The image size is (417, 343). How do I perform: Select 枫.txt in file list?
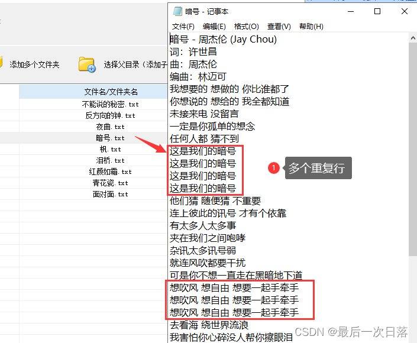tap(111, 149)
